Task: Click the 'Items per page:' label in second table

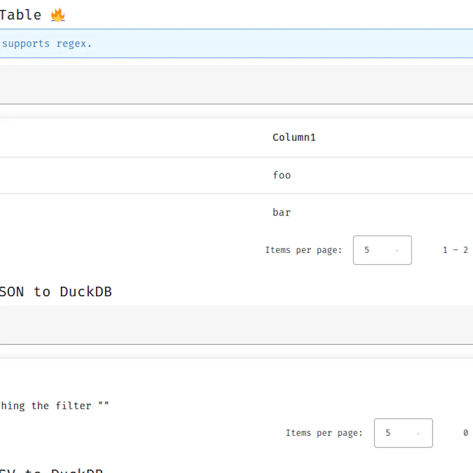Action: click(324, 433)
